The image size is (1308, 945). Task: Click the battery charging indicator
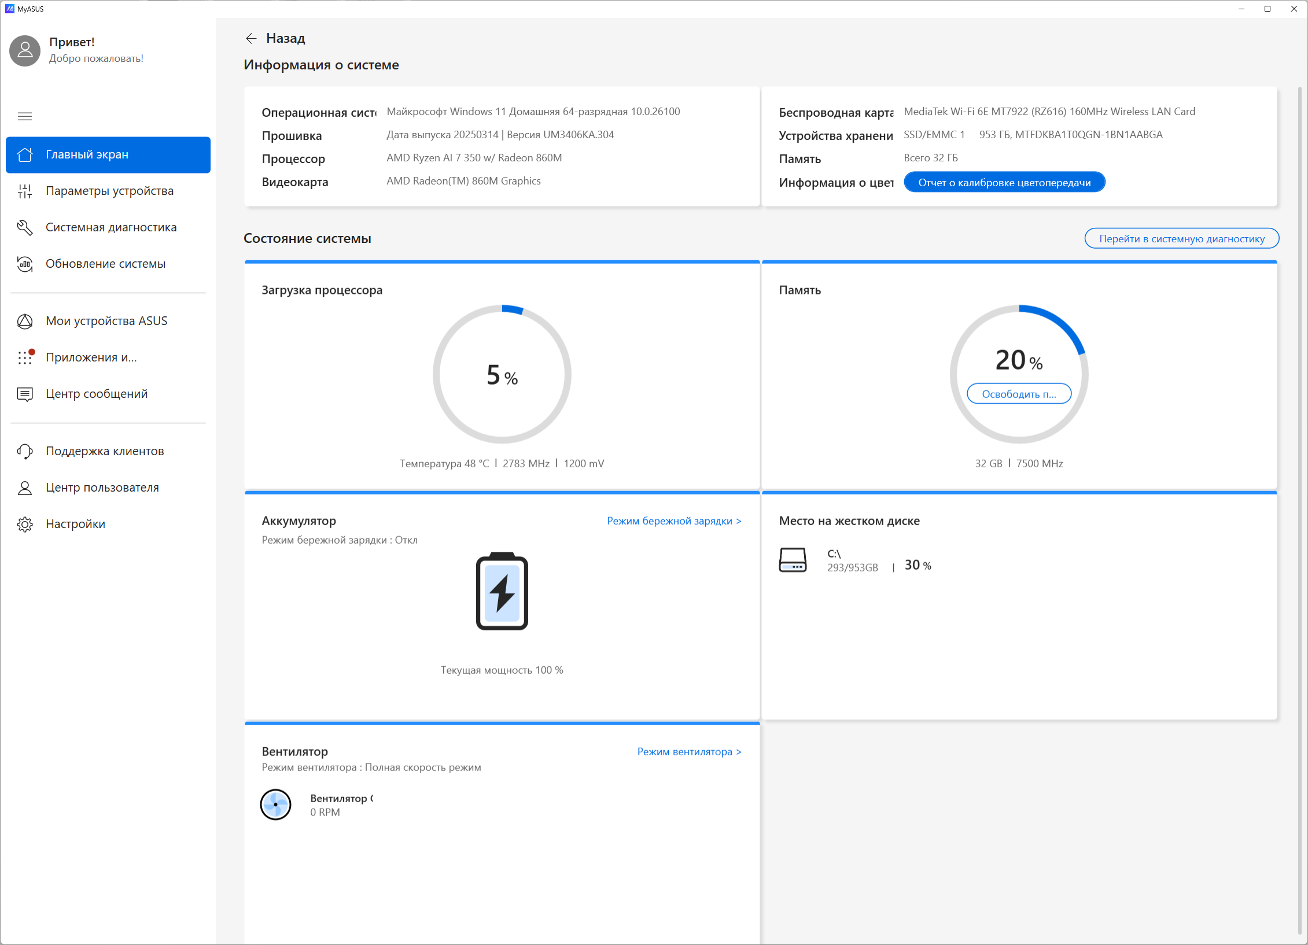tap(502, 591)
